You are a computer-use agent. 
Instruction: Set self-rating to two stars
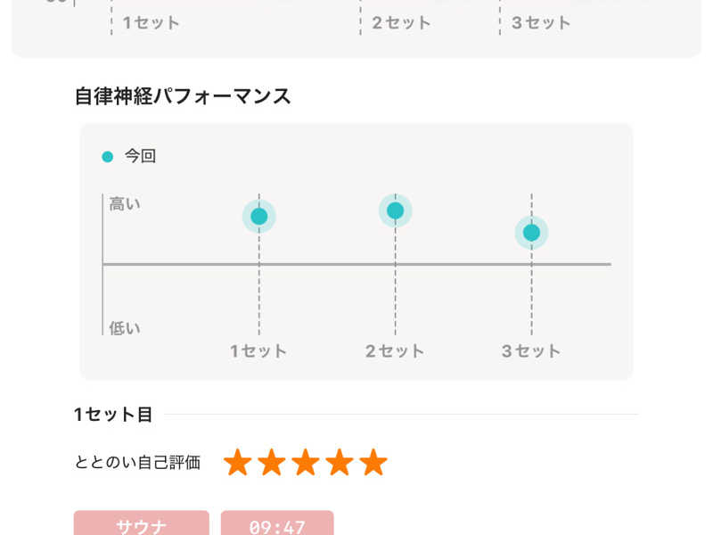click(271, 462)
